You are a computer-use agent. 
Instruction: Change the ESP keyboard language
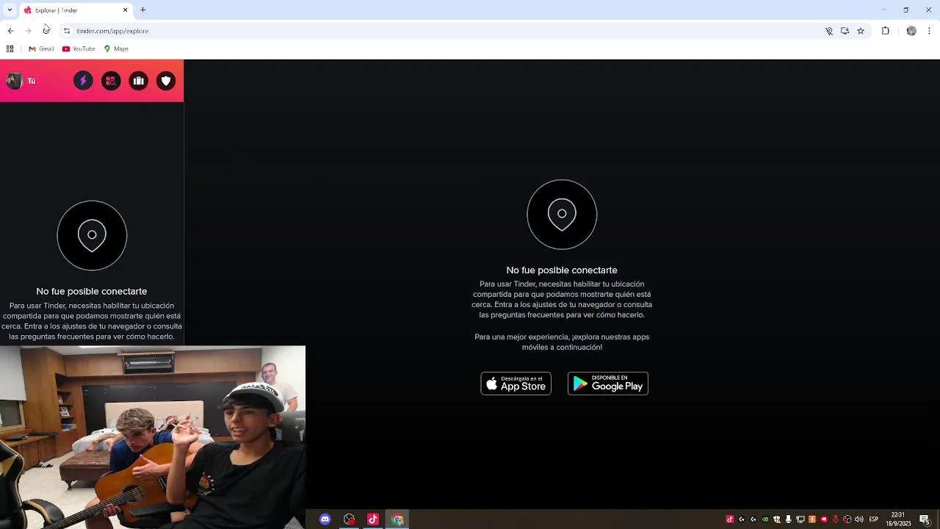(874, 519)
